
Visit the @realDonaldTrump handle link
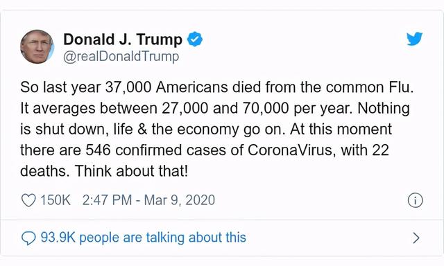121,57
